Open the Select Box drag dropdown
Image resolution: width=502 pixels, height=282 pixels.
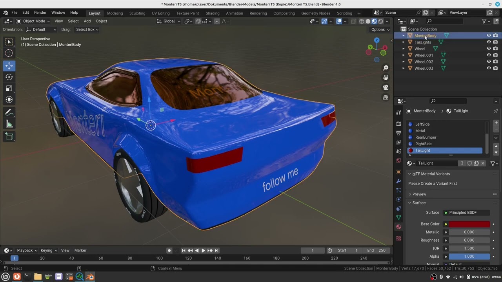(87, 29)
